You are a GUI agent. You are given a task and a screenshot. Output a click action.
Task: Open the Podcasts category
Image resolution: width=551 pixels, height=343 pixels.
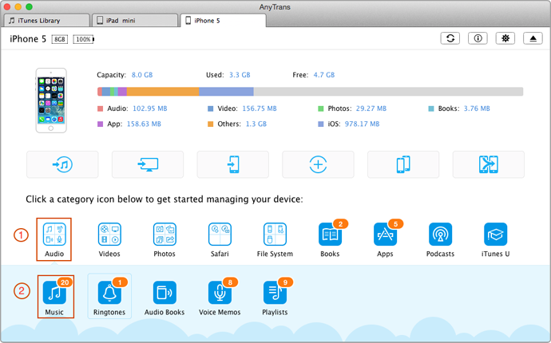tap(440, 239)
